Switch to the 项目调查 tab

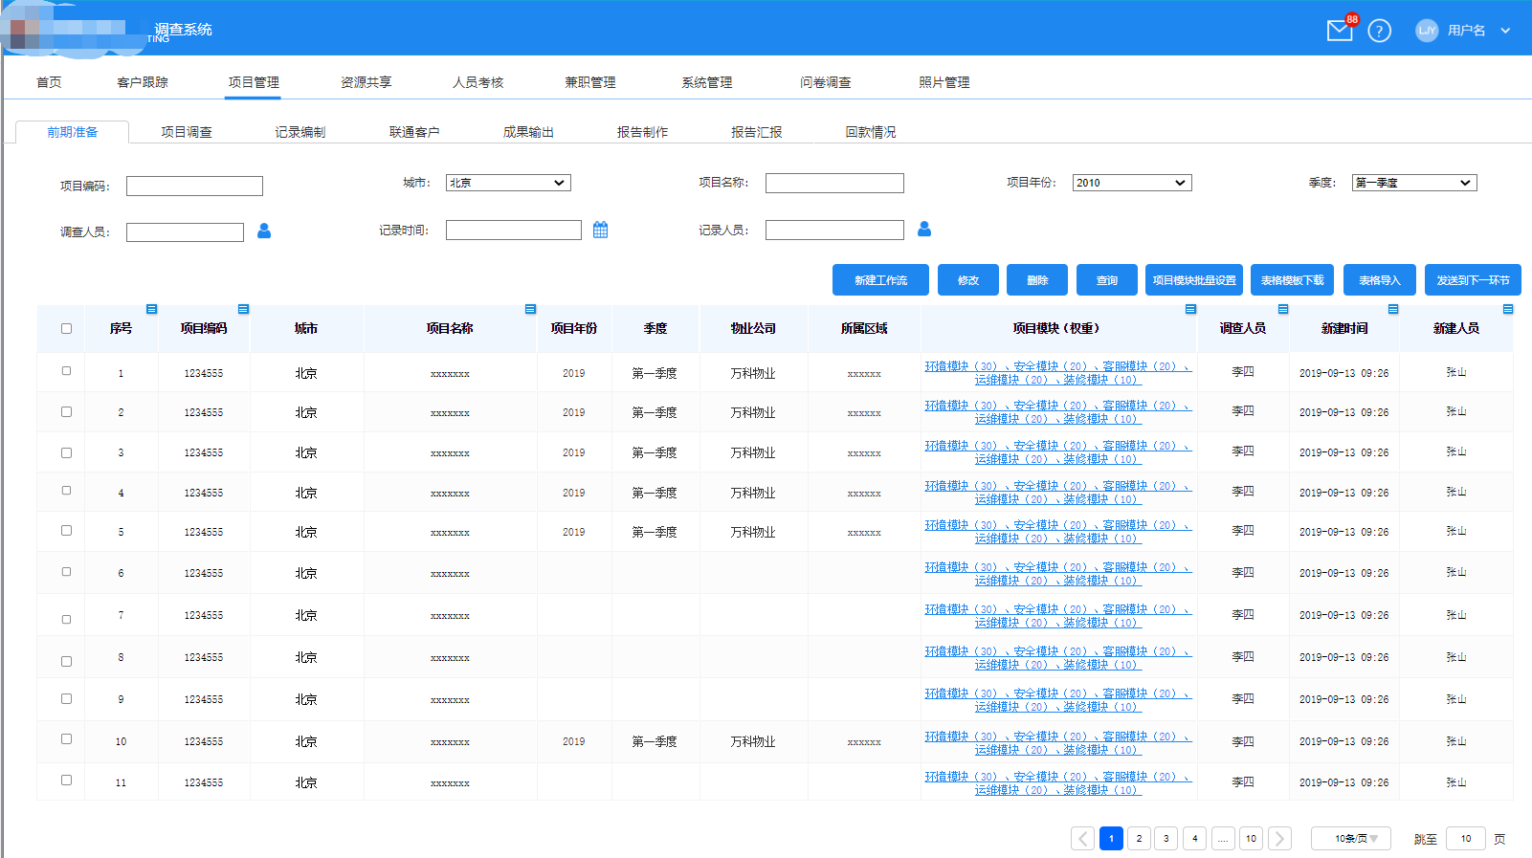click(187, 132)
